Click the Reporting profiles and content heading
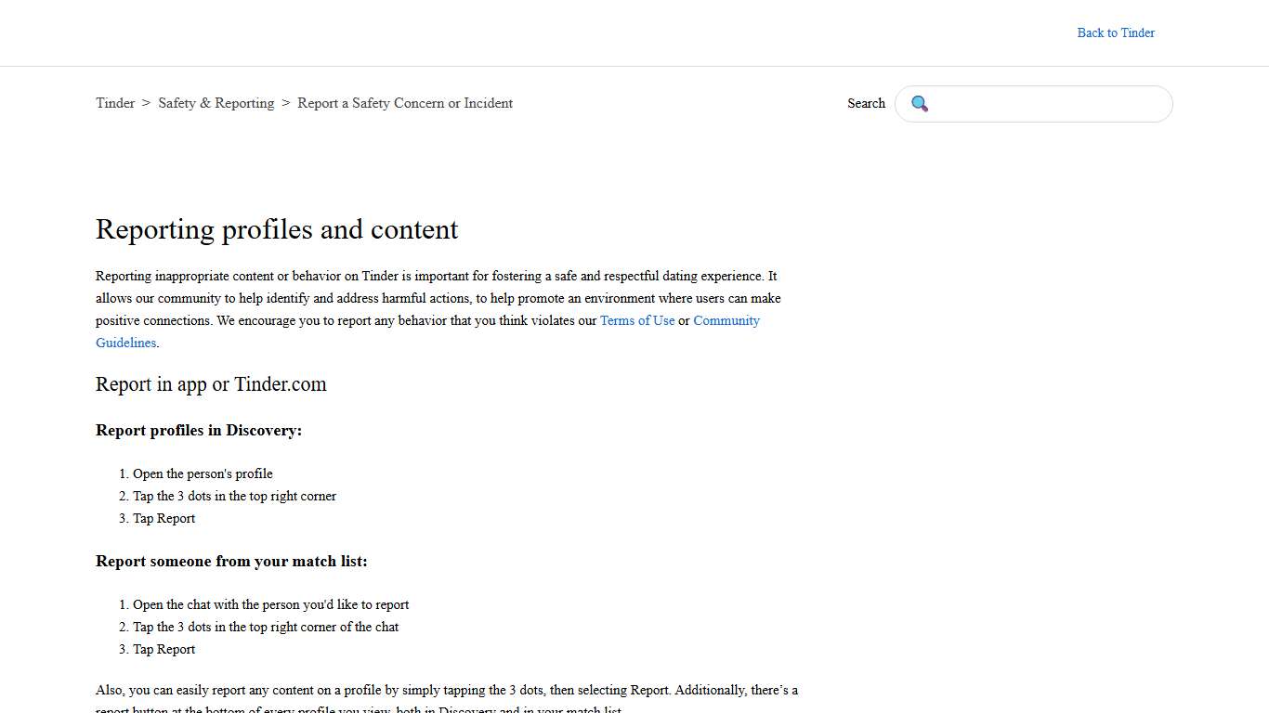This screenshot has width=1269, height=713. click(x=277, y=229)
